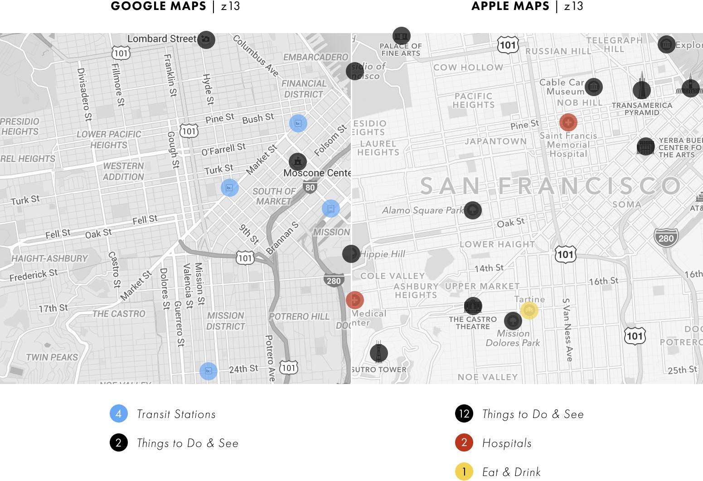Select the Sutro Tower icon

(x=378, y=352)
